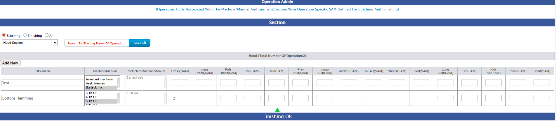Click Kids Set(SAM) field in Test row

pyautogui.click(x=494, y=83)
